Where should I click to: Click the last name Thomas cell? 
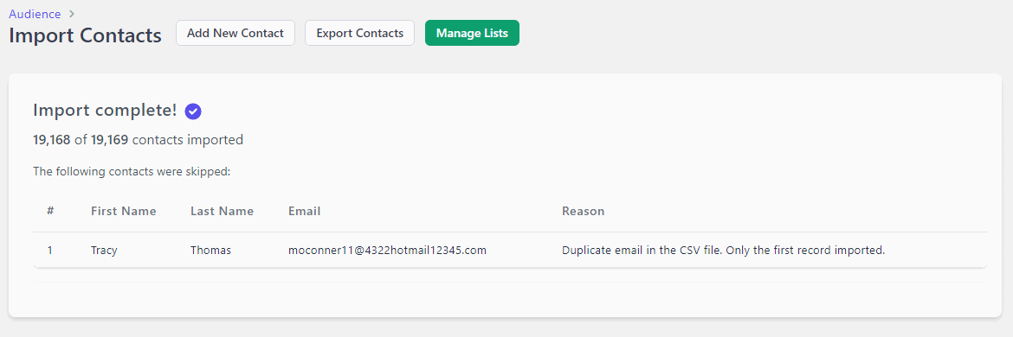pos(210,250)
